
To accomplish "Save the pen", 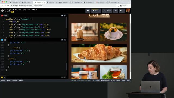I will click(95, 11).
